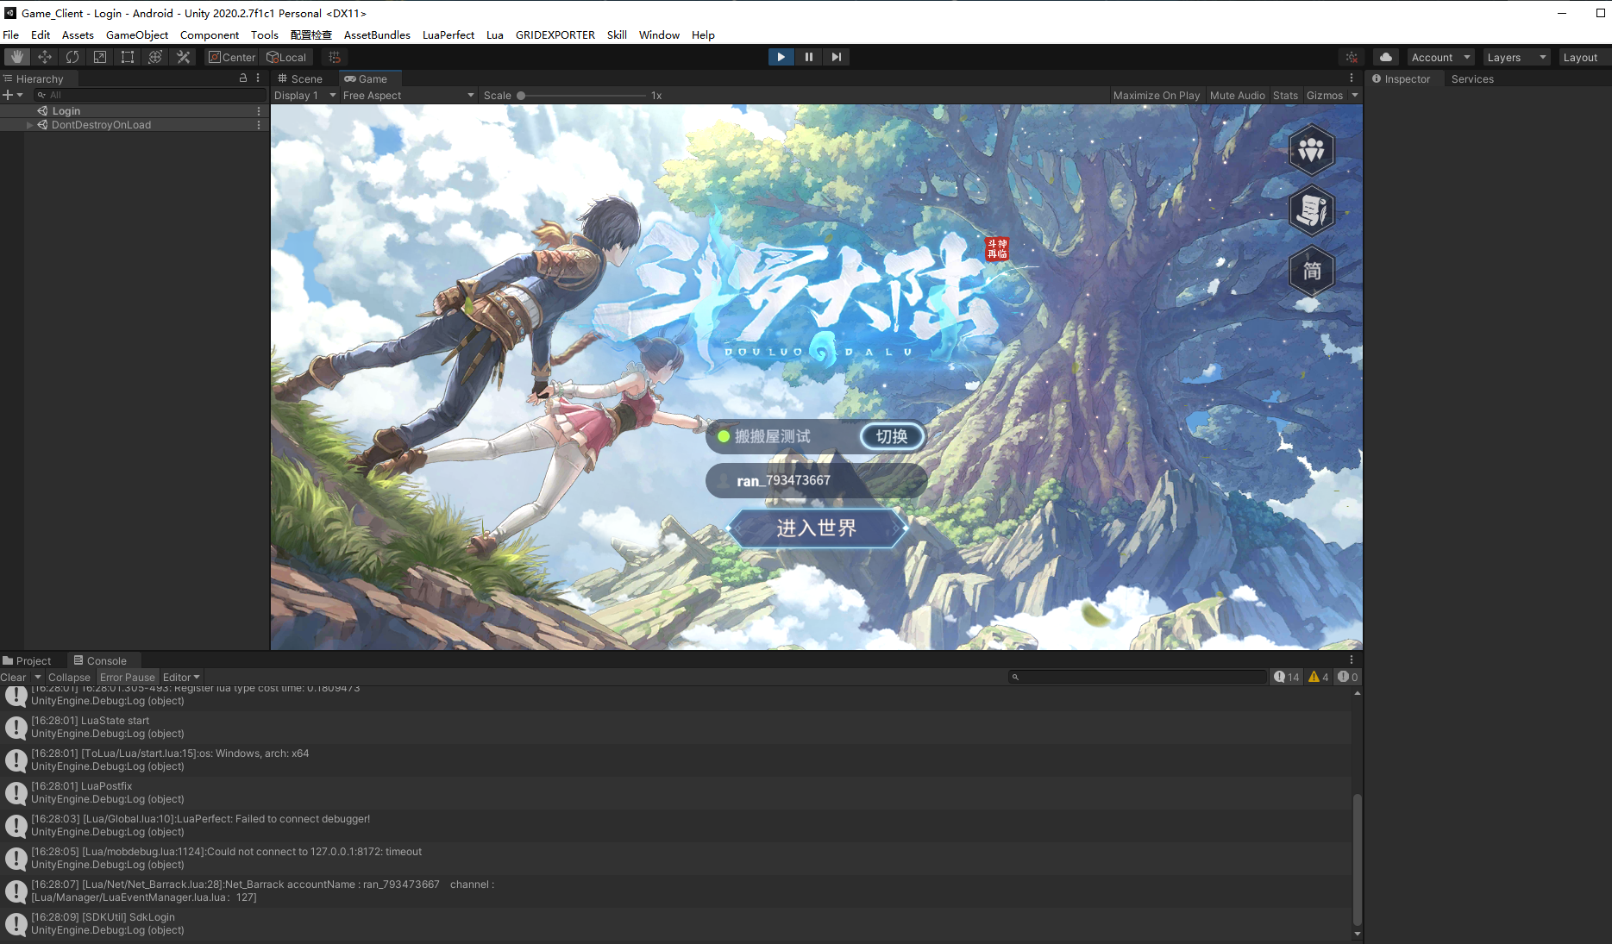This screenshot has width=1612, height=944.
Task: Open the Free Aspect dropdown
Action: (x=407, y=96)
